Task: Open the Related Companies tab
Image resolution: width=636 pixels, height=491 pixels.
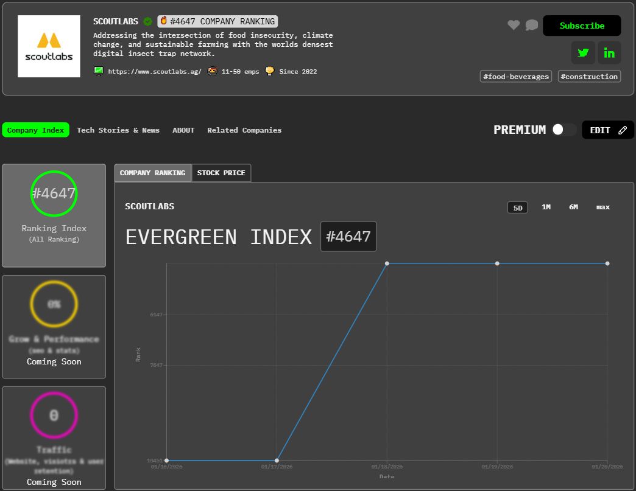Action: [x=244, y=130]
